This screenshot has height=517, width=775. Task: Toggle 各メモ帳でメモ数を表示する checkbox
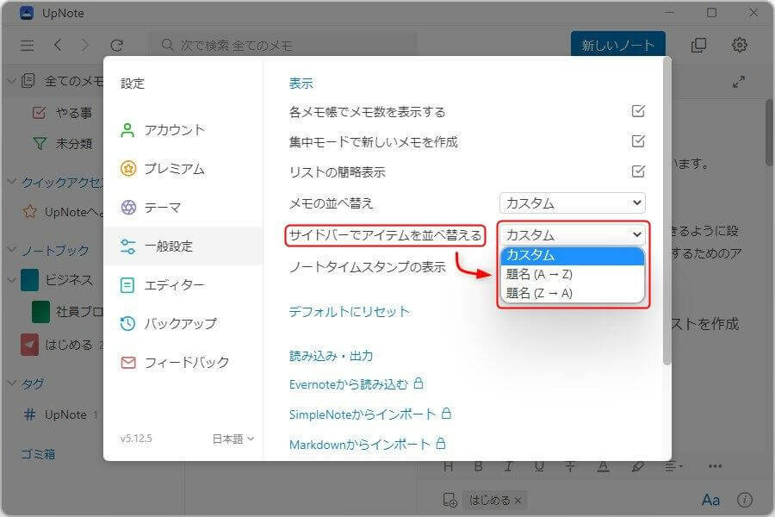[638, 111]
